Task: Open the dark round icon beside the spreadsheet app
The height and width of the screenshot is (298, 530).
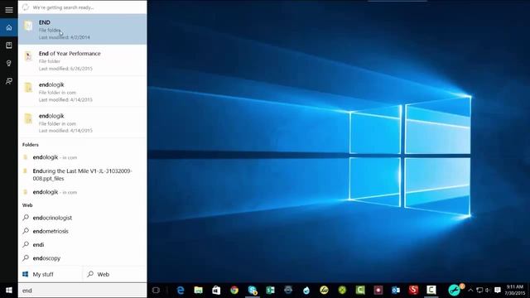Action: pos(288,291)
